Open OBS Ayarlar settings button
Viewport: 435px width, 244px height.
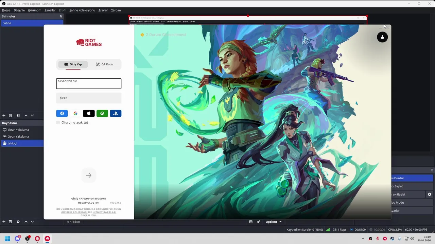pyautogui.click(x=412, y=211)
